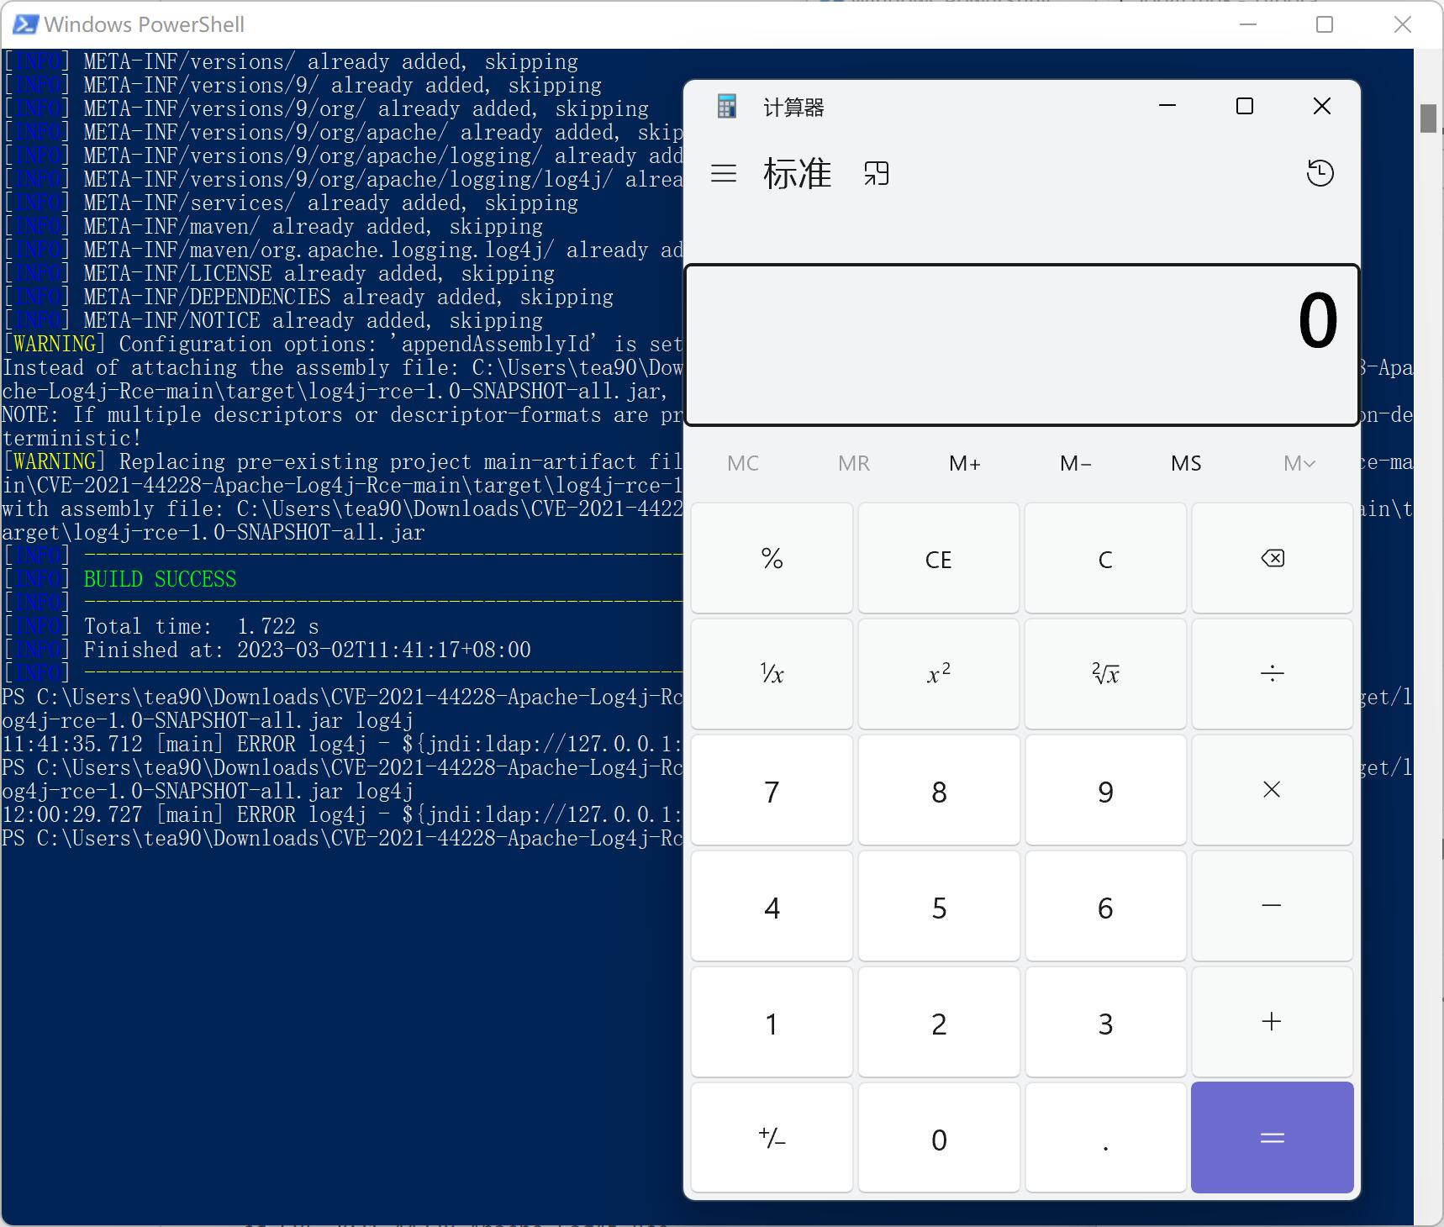Viewport: 1444px width, 1227px height.
Task: Click the 'META-INF/services/ already added' line
Action: pyautogui.click(x=290, y=203)
